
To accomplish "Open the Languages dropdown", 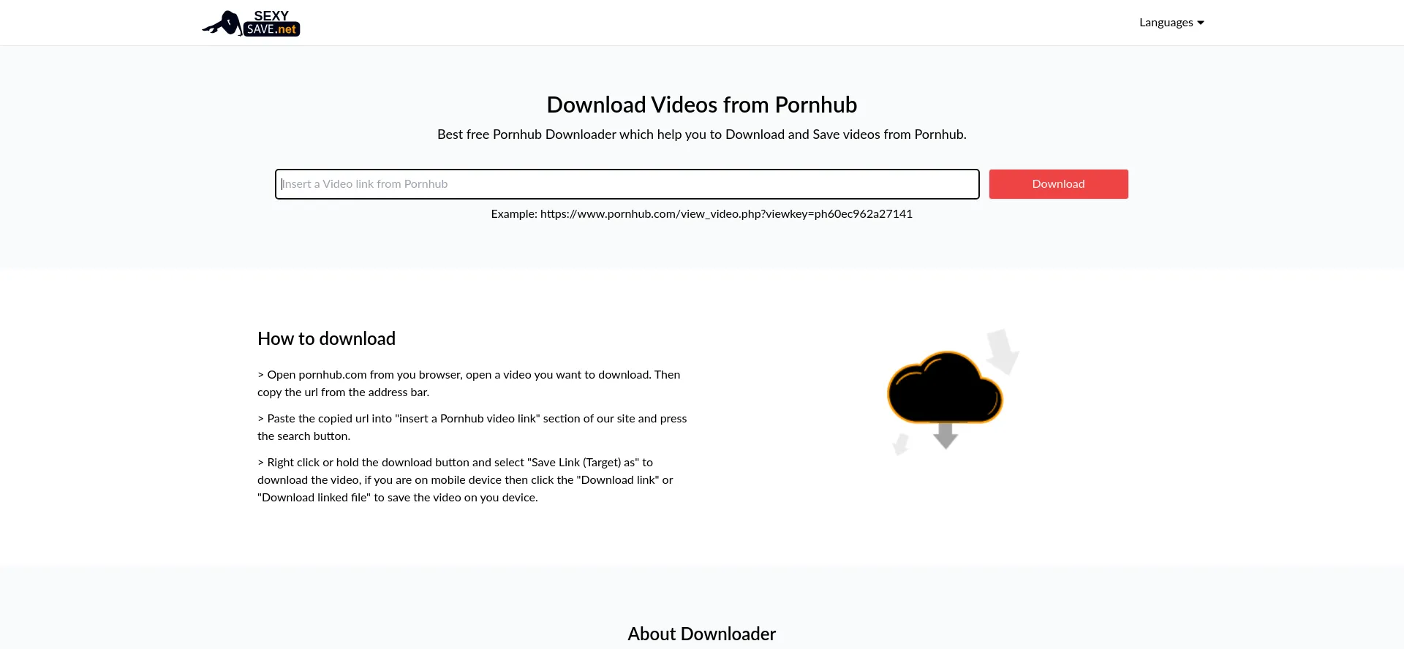I will [x=1171, y=23].
